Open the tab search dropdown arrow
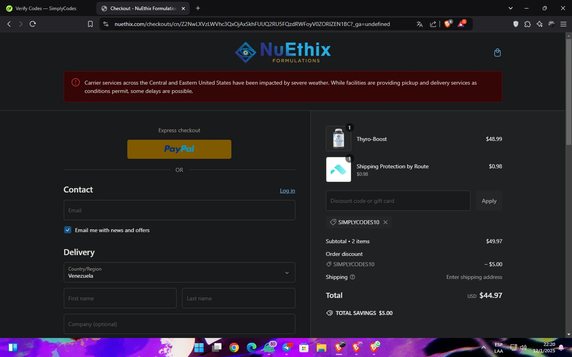Image resolution: width=572 pixels, height=357 pixels. click(x=510, y=8)
